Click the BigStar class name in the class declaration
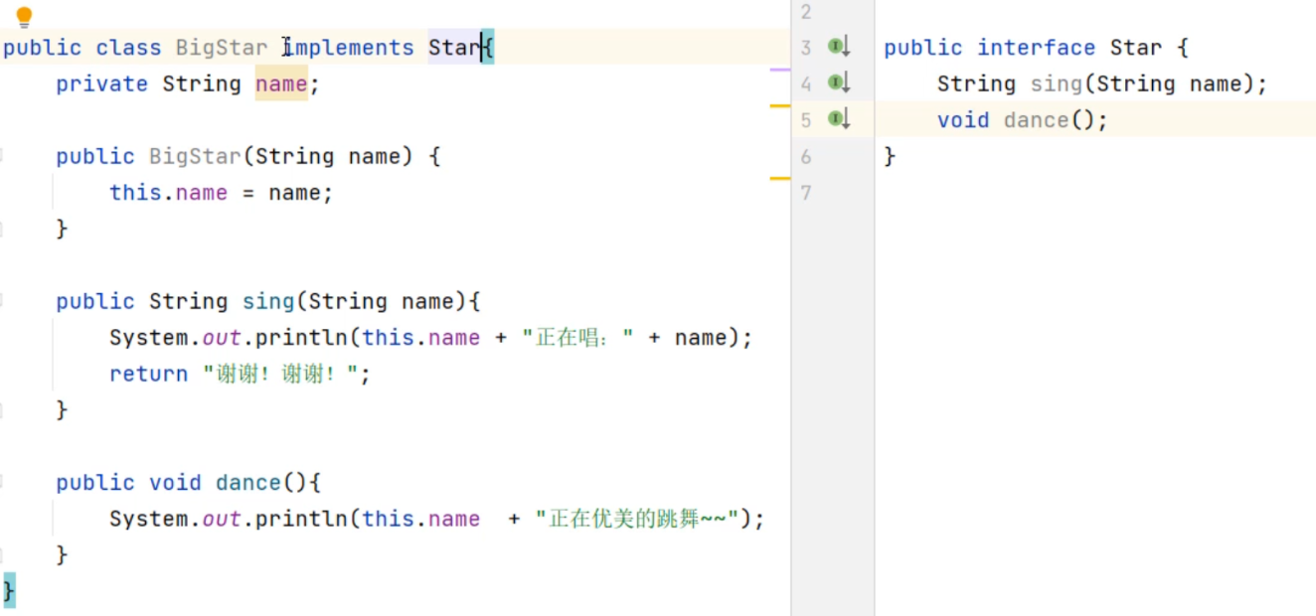Viewport: 1316px width, 616px height. click(222, 48)
